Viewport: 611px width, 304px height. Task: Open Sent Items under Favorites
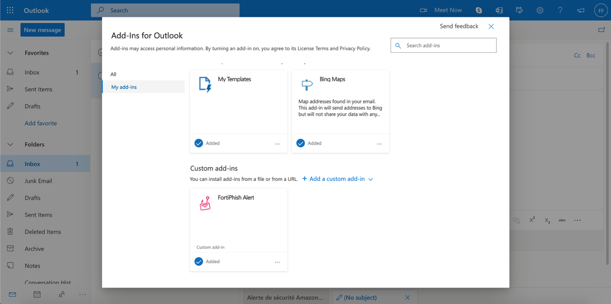click(45, 89)
